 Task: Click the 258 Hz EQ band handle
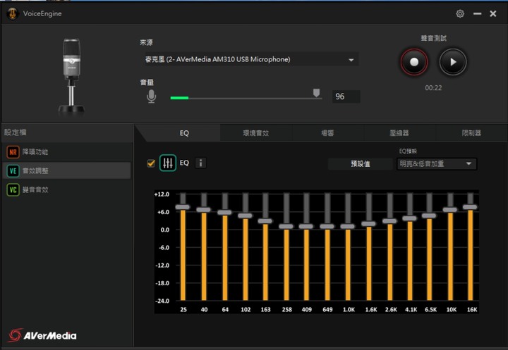pyautogui.click(x=286, y=227)
